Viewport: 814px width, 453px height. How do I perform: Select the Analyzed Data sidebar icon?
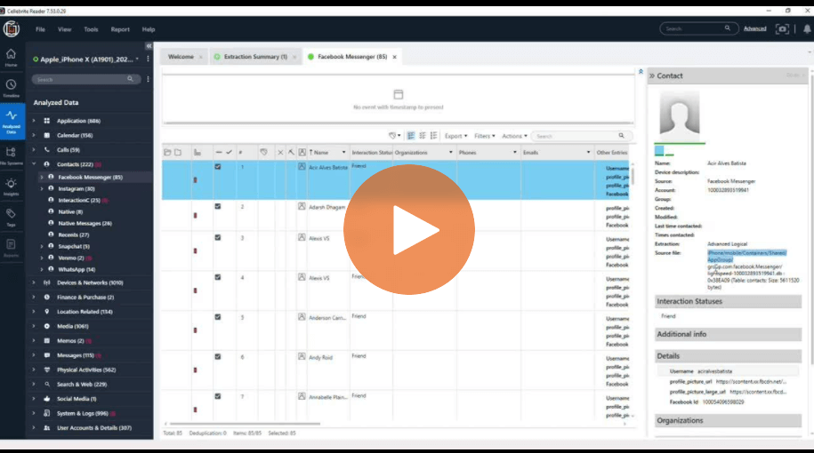tap(11, 121)
